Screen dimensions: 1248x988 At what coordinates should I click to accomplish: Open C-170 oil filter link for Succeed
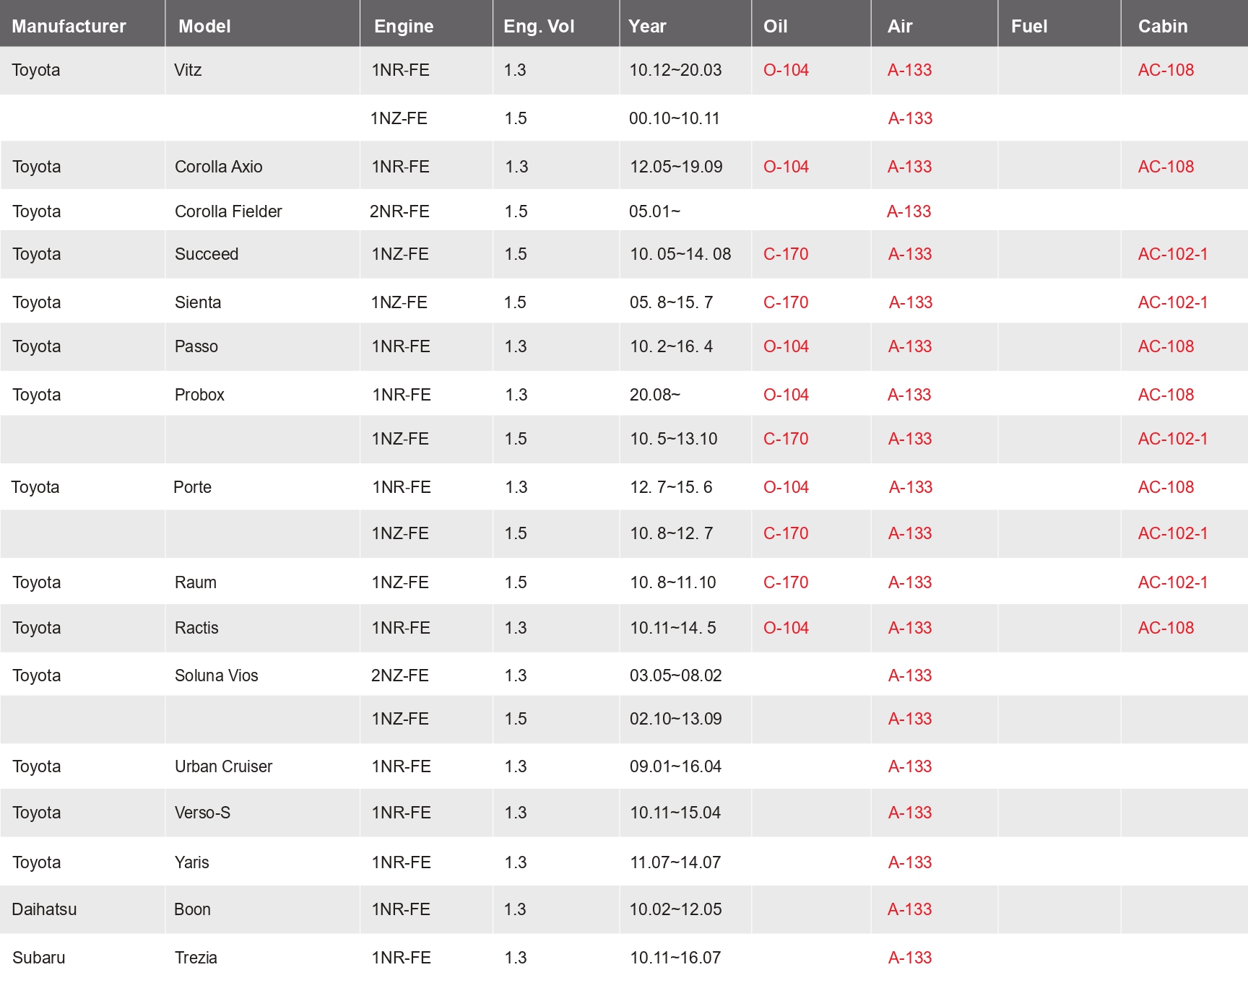coord(786,254)
